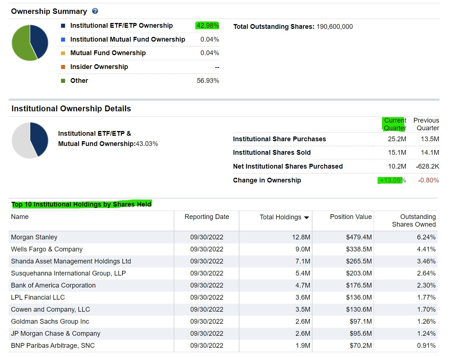This screenshot has height=358, width=450.
Task: Click the Ownership Summary section heading
Action: point(49,11)
